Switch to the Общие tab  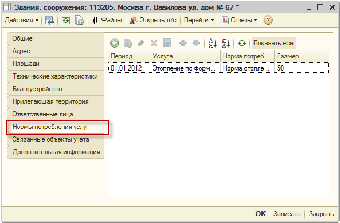point(56,38)
